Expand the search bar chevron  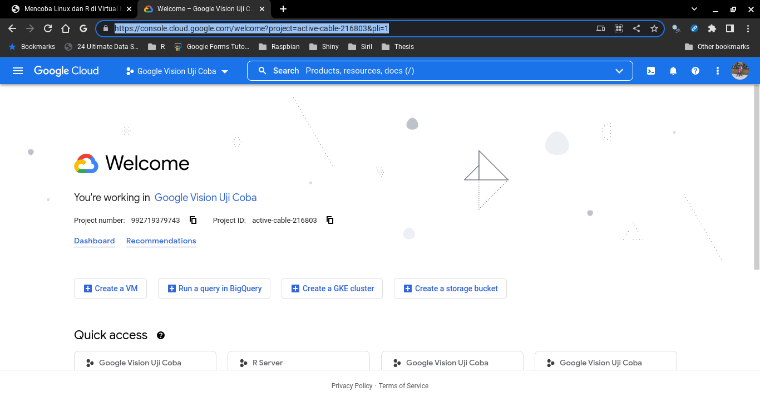619,71
